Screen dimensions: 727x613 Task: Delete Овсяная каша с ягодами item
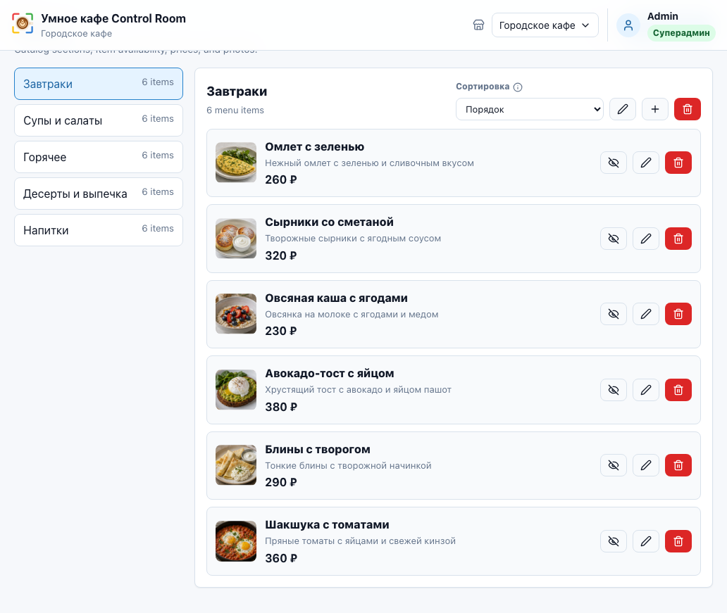click(x=678, y=314)
